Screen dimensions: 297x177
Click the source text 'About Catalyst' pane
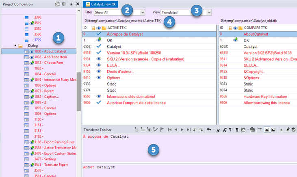[x=190, y=171]
